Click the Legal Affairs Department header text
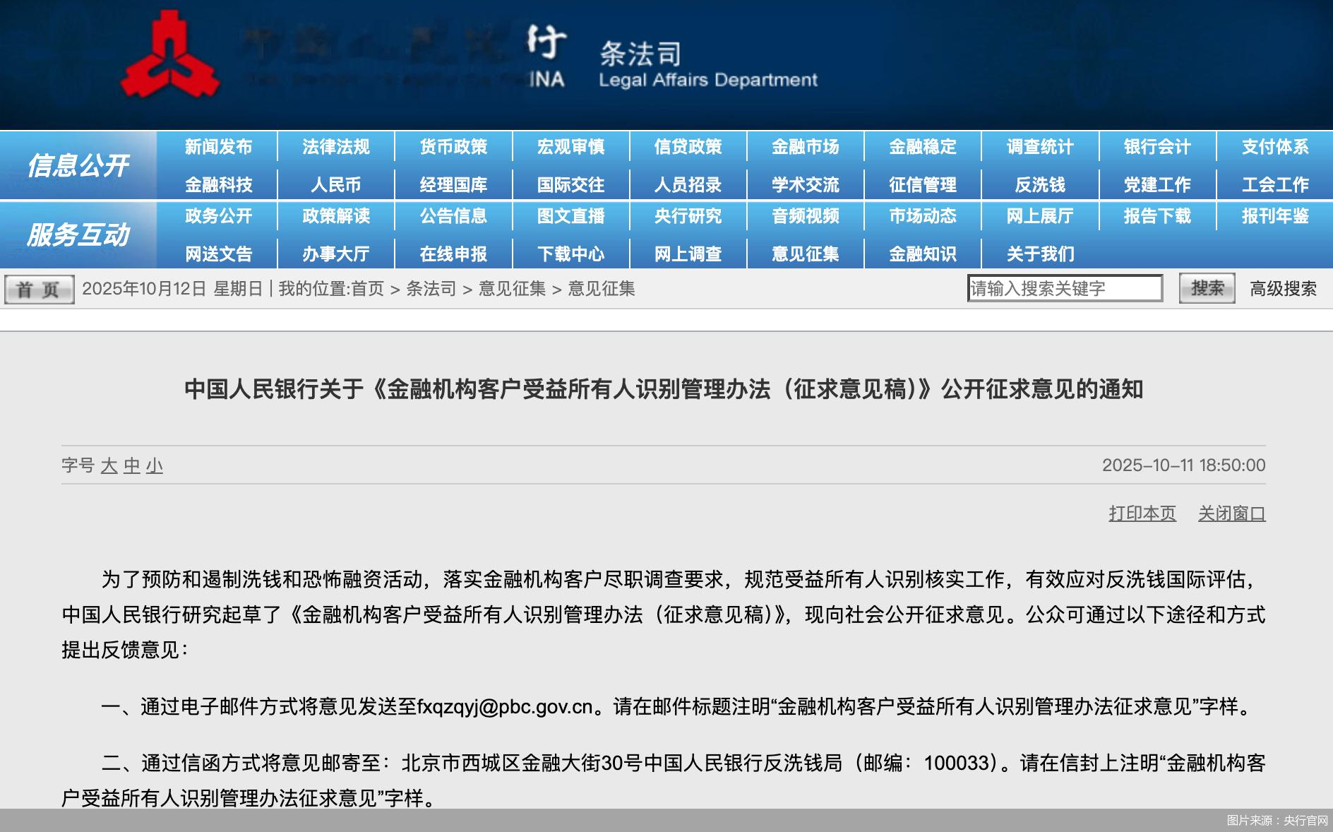 click(708, 80)
